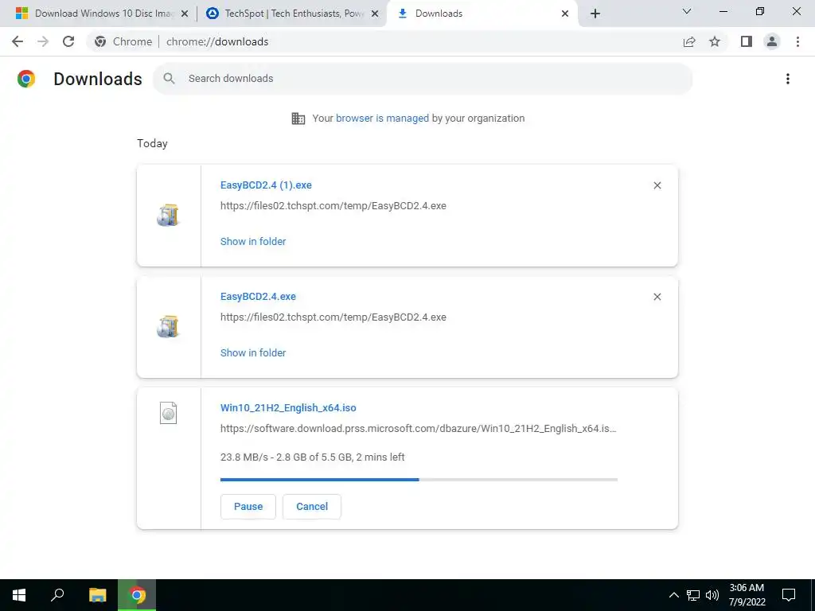Image resolution: width=815 pixels, height=611 pixels.
Task: Pause the Win10 ISO download
Action: point(248,507)
